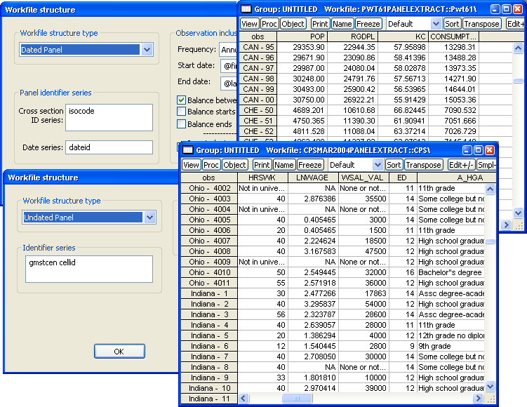Uncheck the Balance between checkbox
This screenshot has width=527, height=407.
tap(181, 100)
